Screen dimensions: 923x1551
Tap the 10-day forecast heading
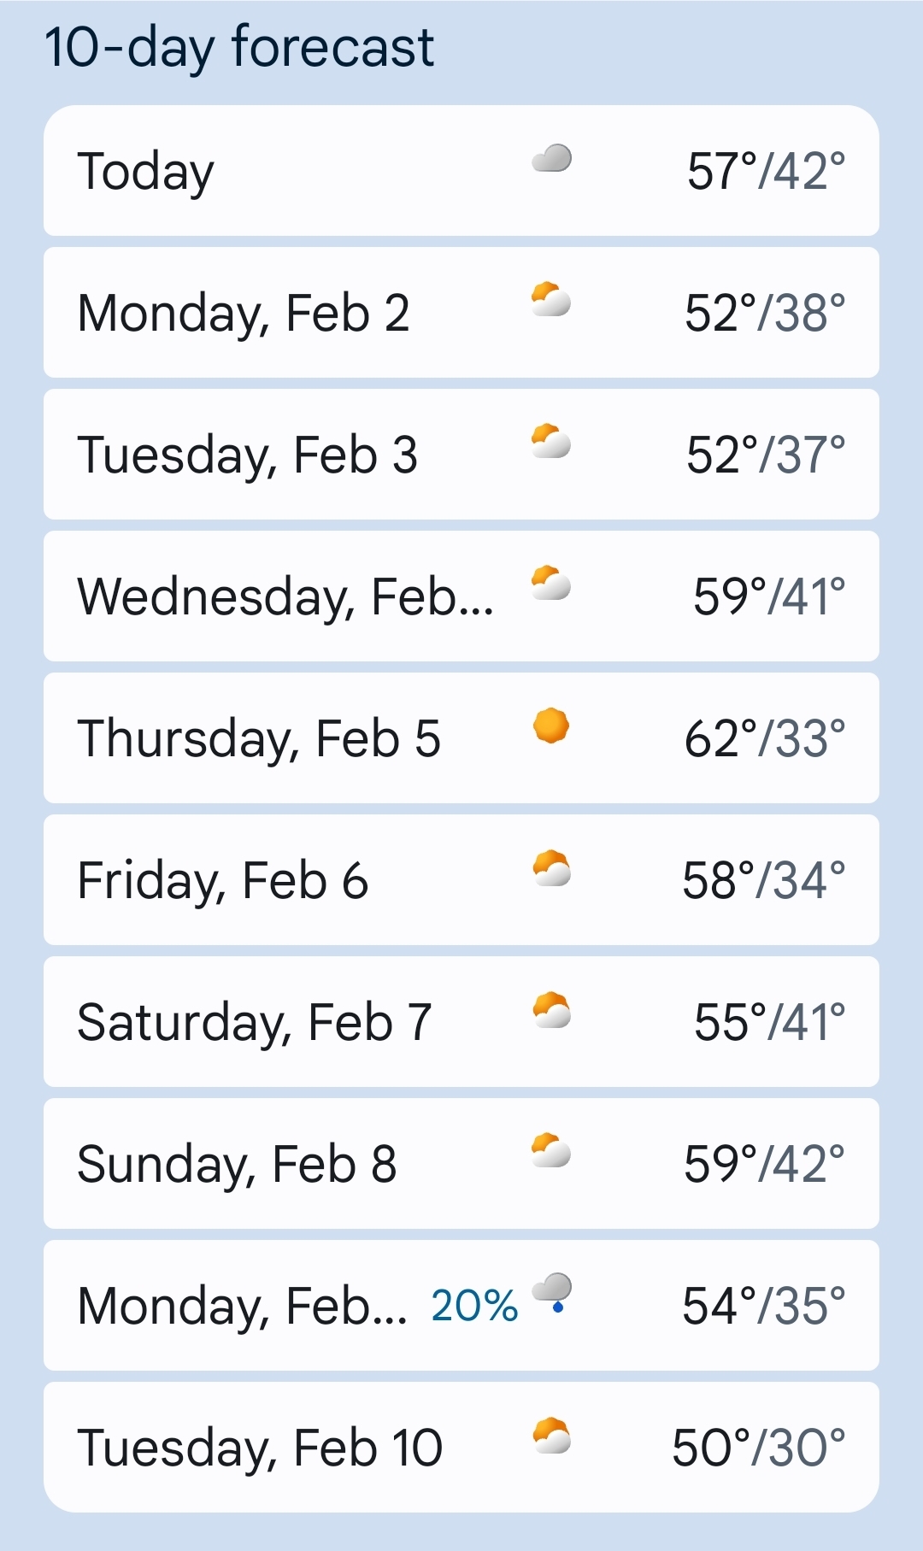(x=239, y=47)
